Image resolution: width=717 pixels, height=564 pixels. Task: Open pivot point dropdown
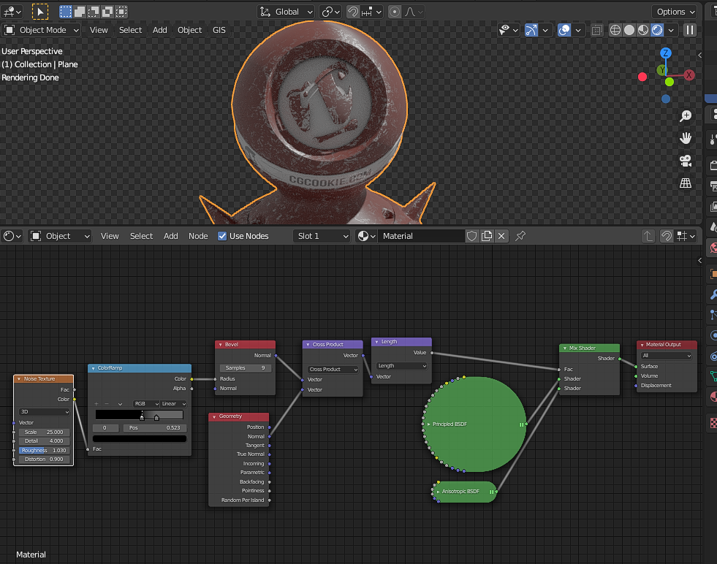(x=330, y=12)
